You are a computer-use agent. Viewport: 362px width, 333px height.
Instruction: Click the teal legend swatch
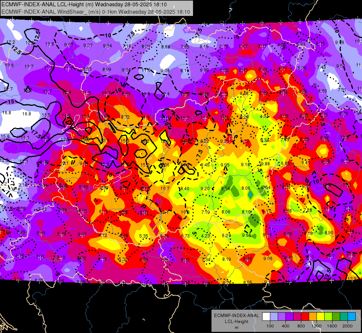click(x=344, y=316)
